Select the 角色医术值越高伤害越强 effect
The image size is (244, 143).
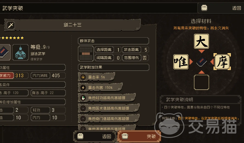109,108
